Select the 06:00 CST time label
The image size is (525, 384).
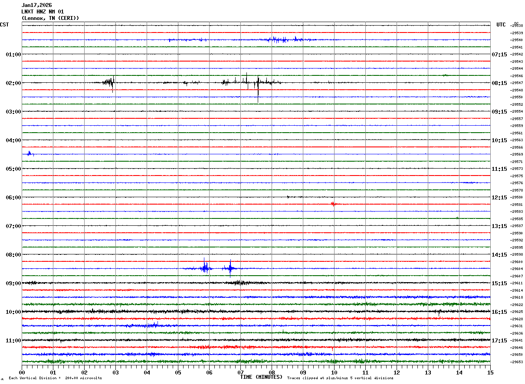coord(13,198)
